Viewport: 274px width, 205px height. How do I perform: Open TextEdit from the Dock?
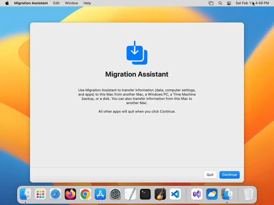click(130, 194)
